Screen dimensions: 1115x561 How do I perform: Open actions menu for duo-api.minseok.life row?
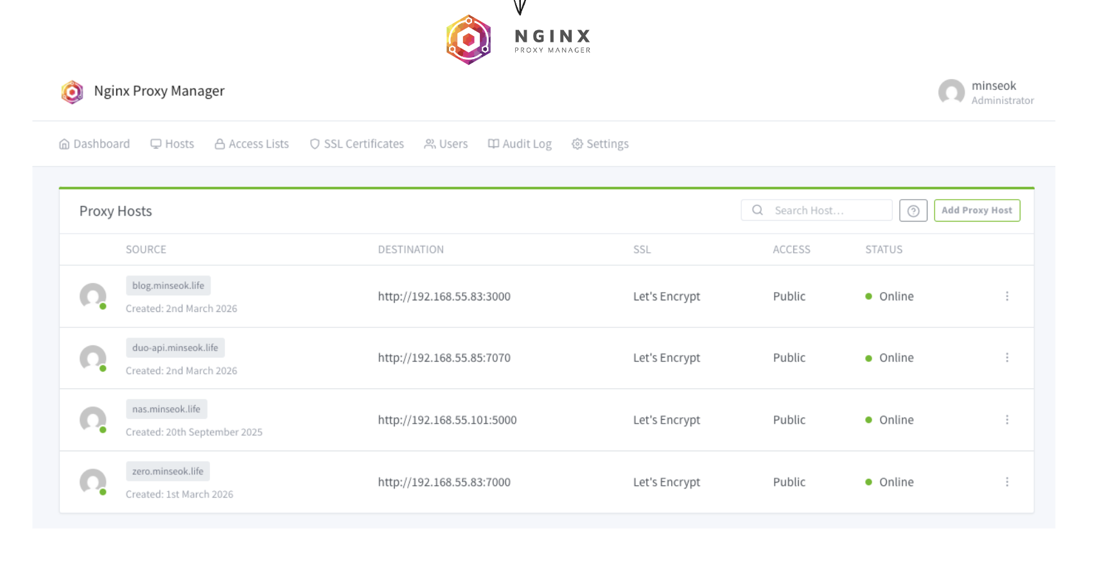pyautogui.click(x=1006, y=358)
